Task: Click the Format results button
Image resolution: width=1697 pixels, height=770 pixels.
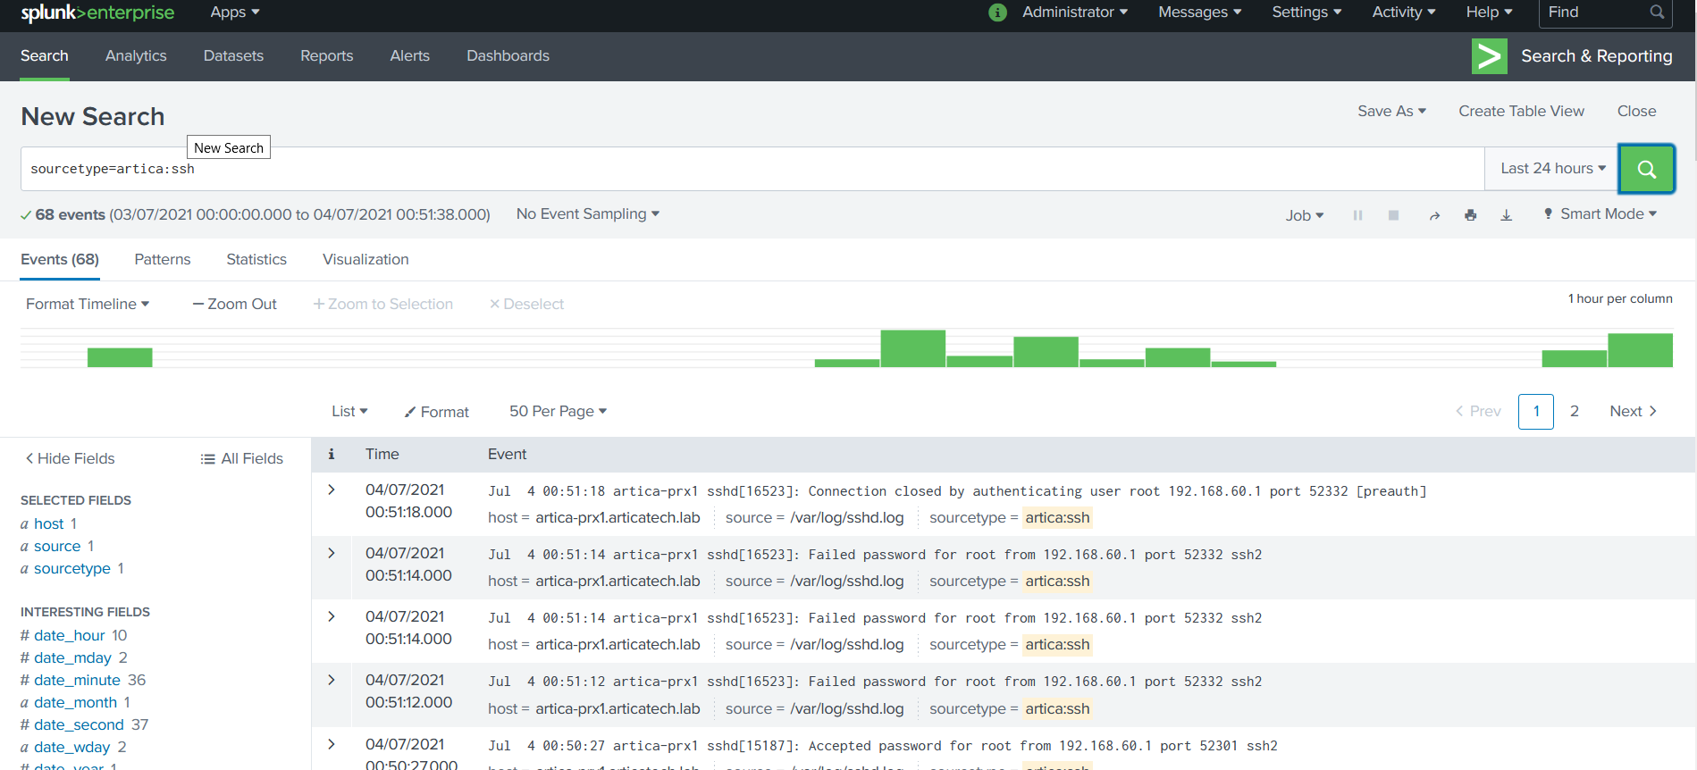Action: 437,412
